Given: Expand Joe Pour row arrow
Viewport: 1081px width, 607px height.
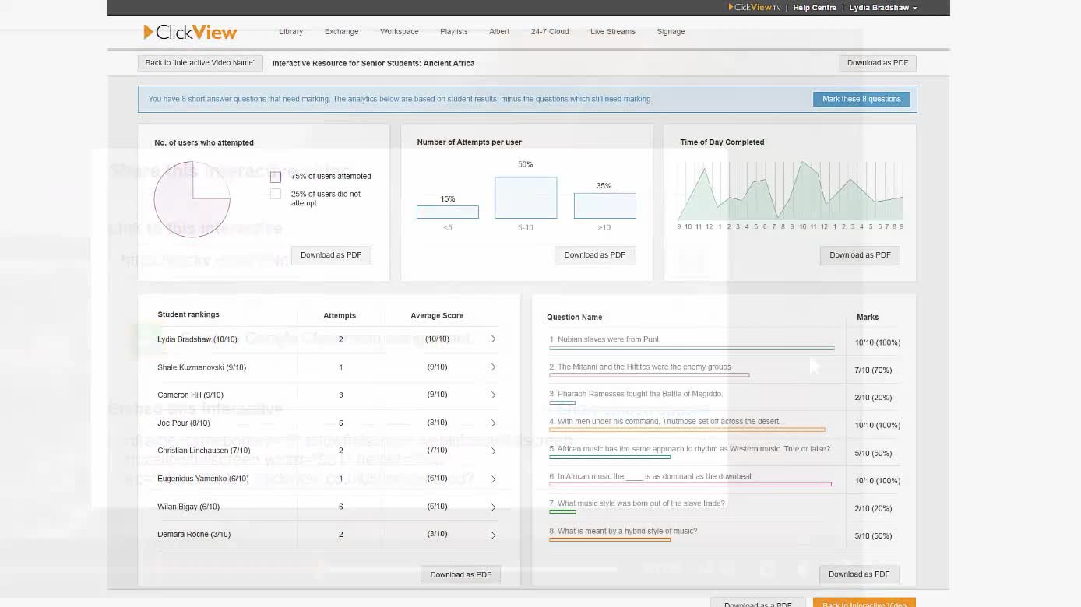Looking at the screenshot, I should [x=493, y=423].
